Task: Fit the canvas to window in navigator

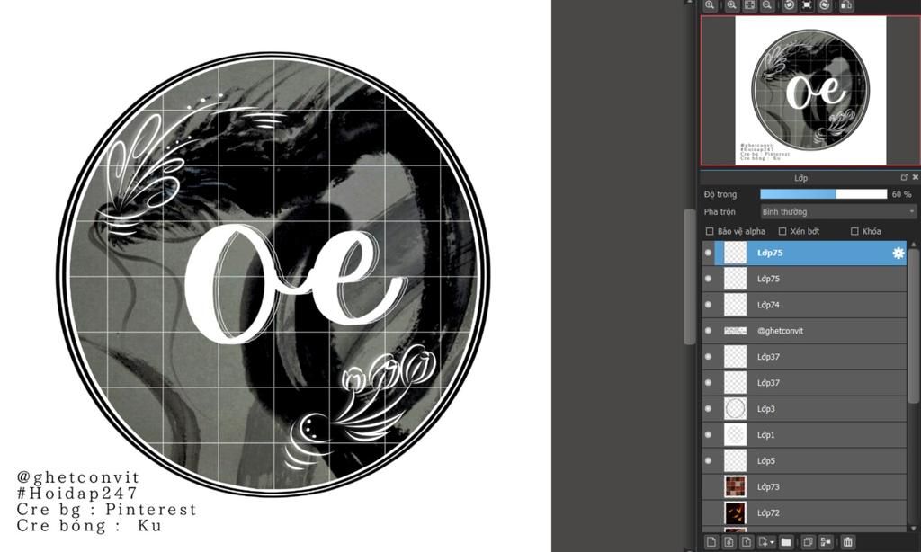Action: [x=749, y=4]
